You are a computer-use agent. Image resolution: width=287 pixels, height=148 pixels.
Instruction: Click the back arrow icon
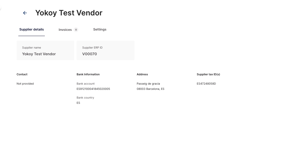tap(25, 13)
